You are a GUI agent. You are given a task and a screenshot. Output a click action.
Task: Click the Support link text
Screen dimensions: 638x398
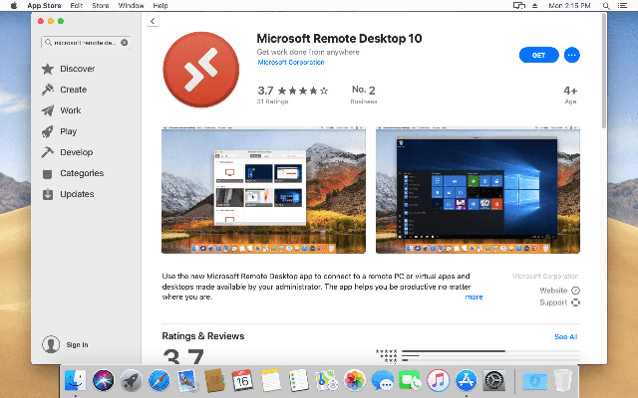[x=553, y=302]
